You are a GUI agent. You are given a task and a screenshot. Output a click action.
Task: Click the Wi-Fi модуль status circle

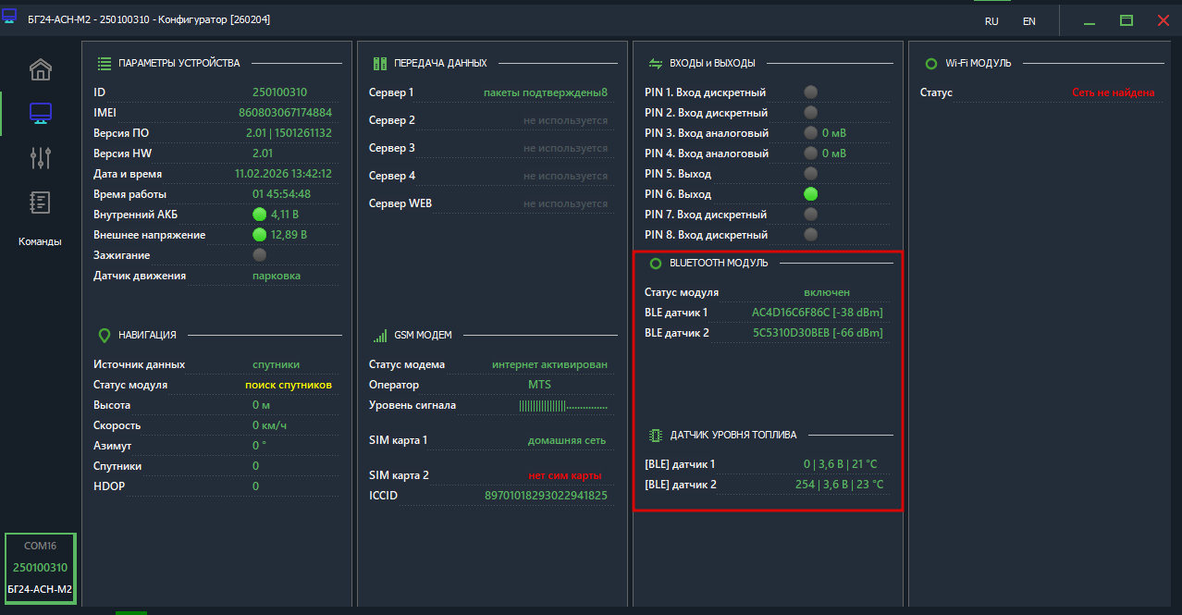point(931,64)
